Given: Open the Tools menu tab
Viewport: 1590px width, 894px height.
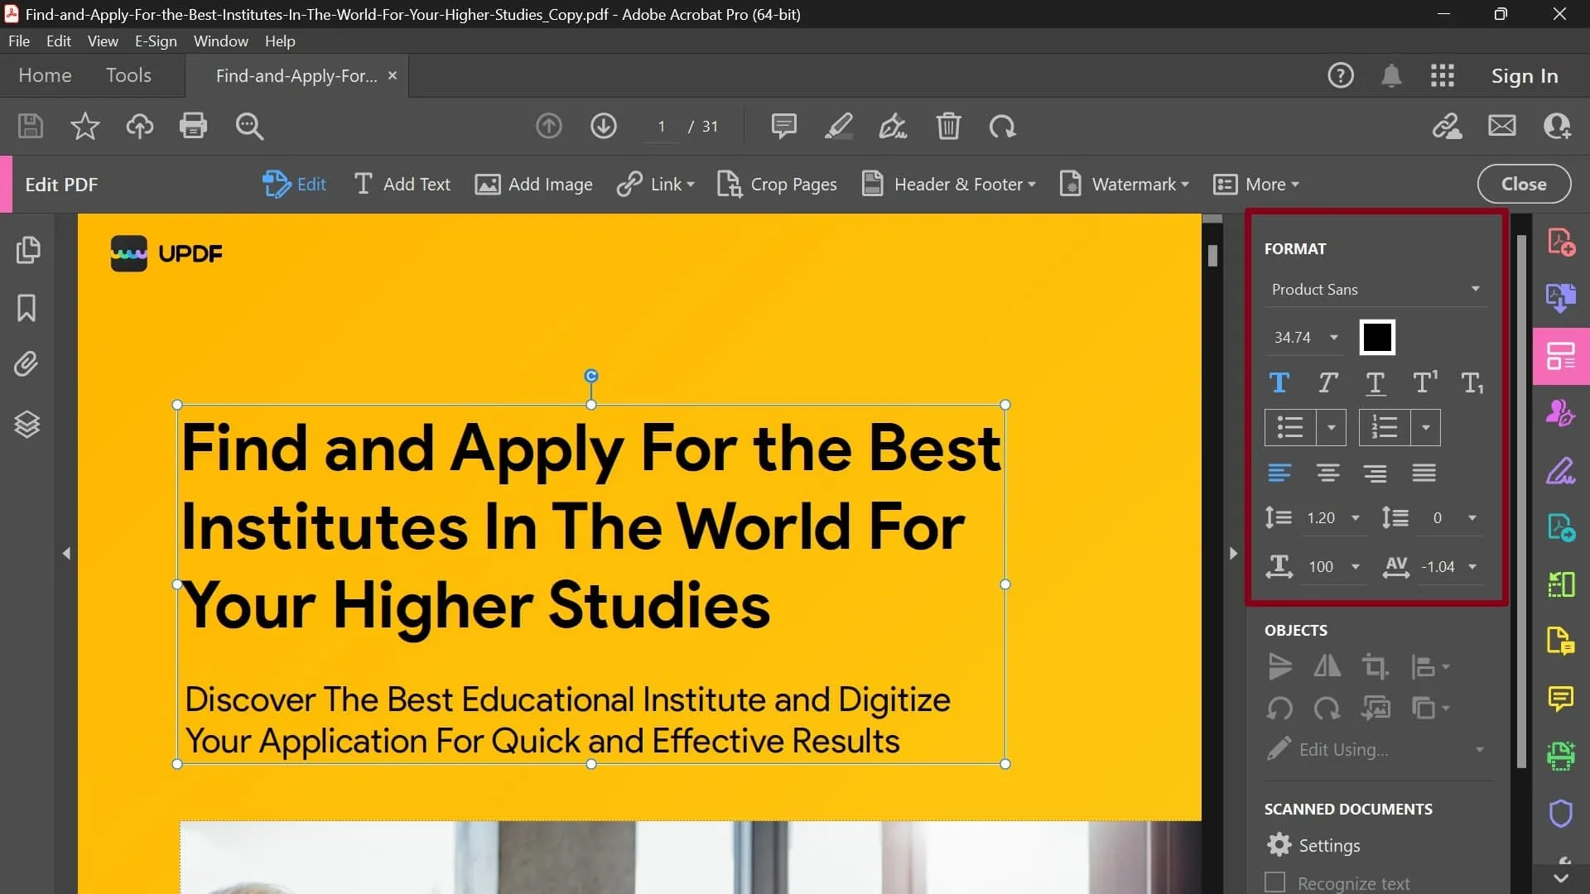Looking at the screenshot, I should (x=128, y=74).
